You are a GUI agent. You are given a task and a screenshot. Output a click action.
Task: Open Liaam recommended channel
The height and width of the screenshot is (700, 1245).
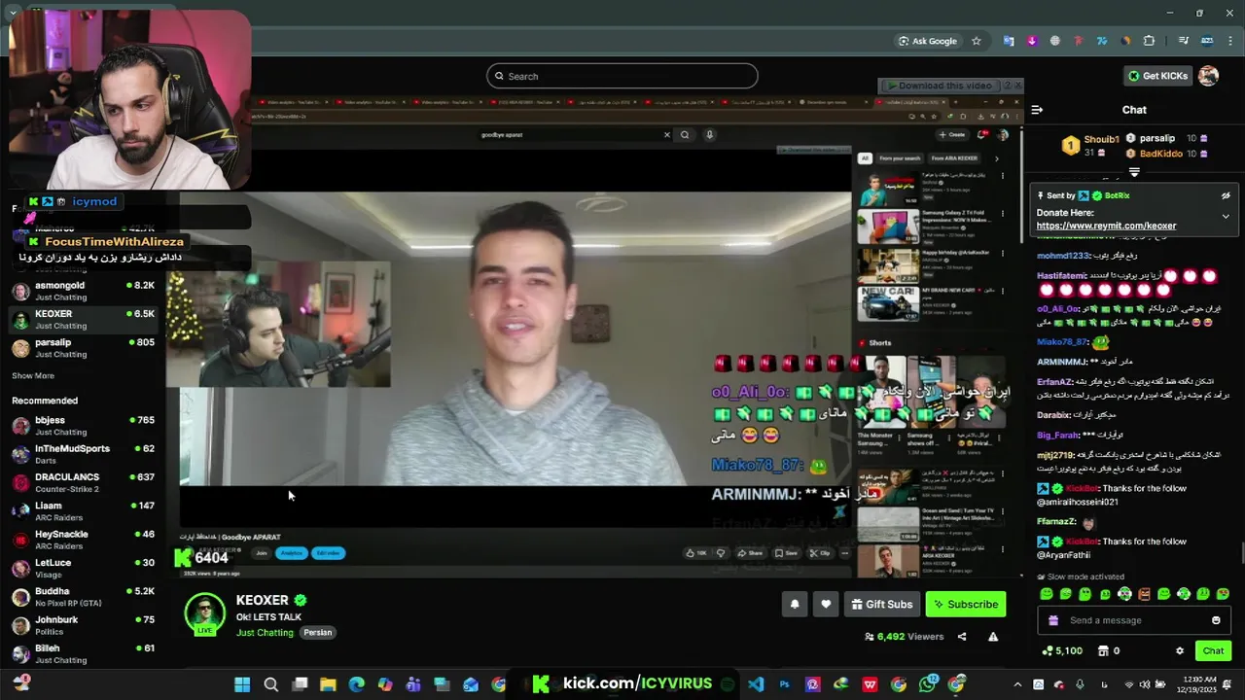83,511
